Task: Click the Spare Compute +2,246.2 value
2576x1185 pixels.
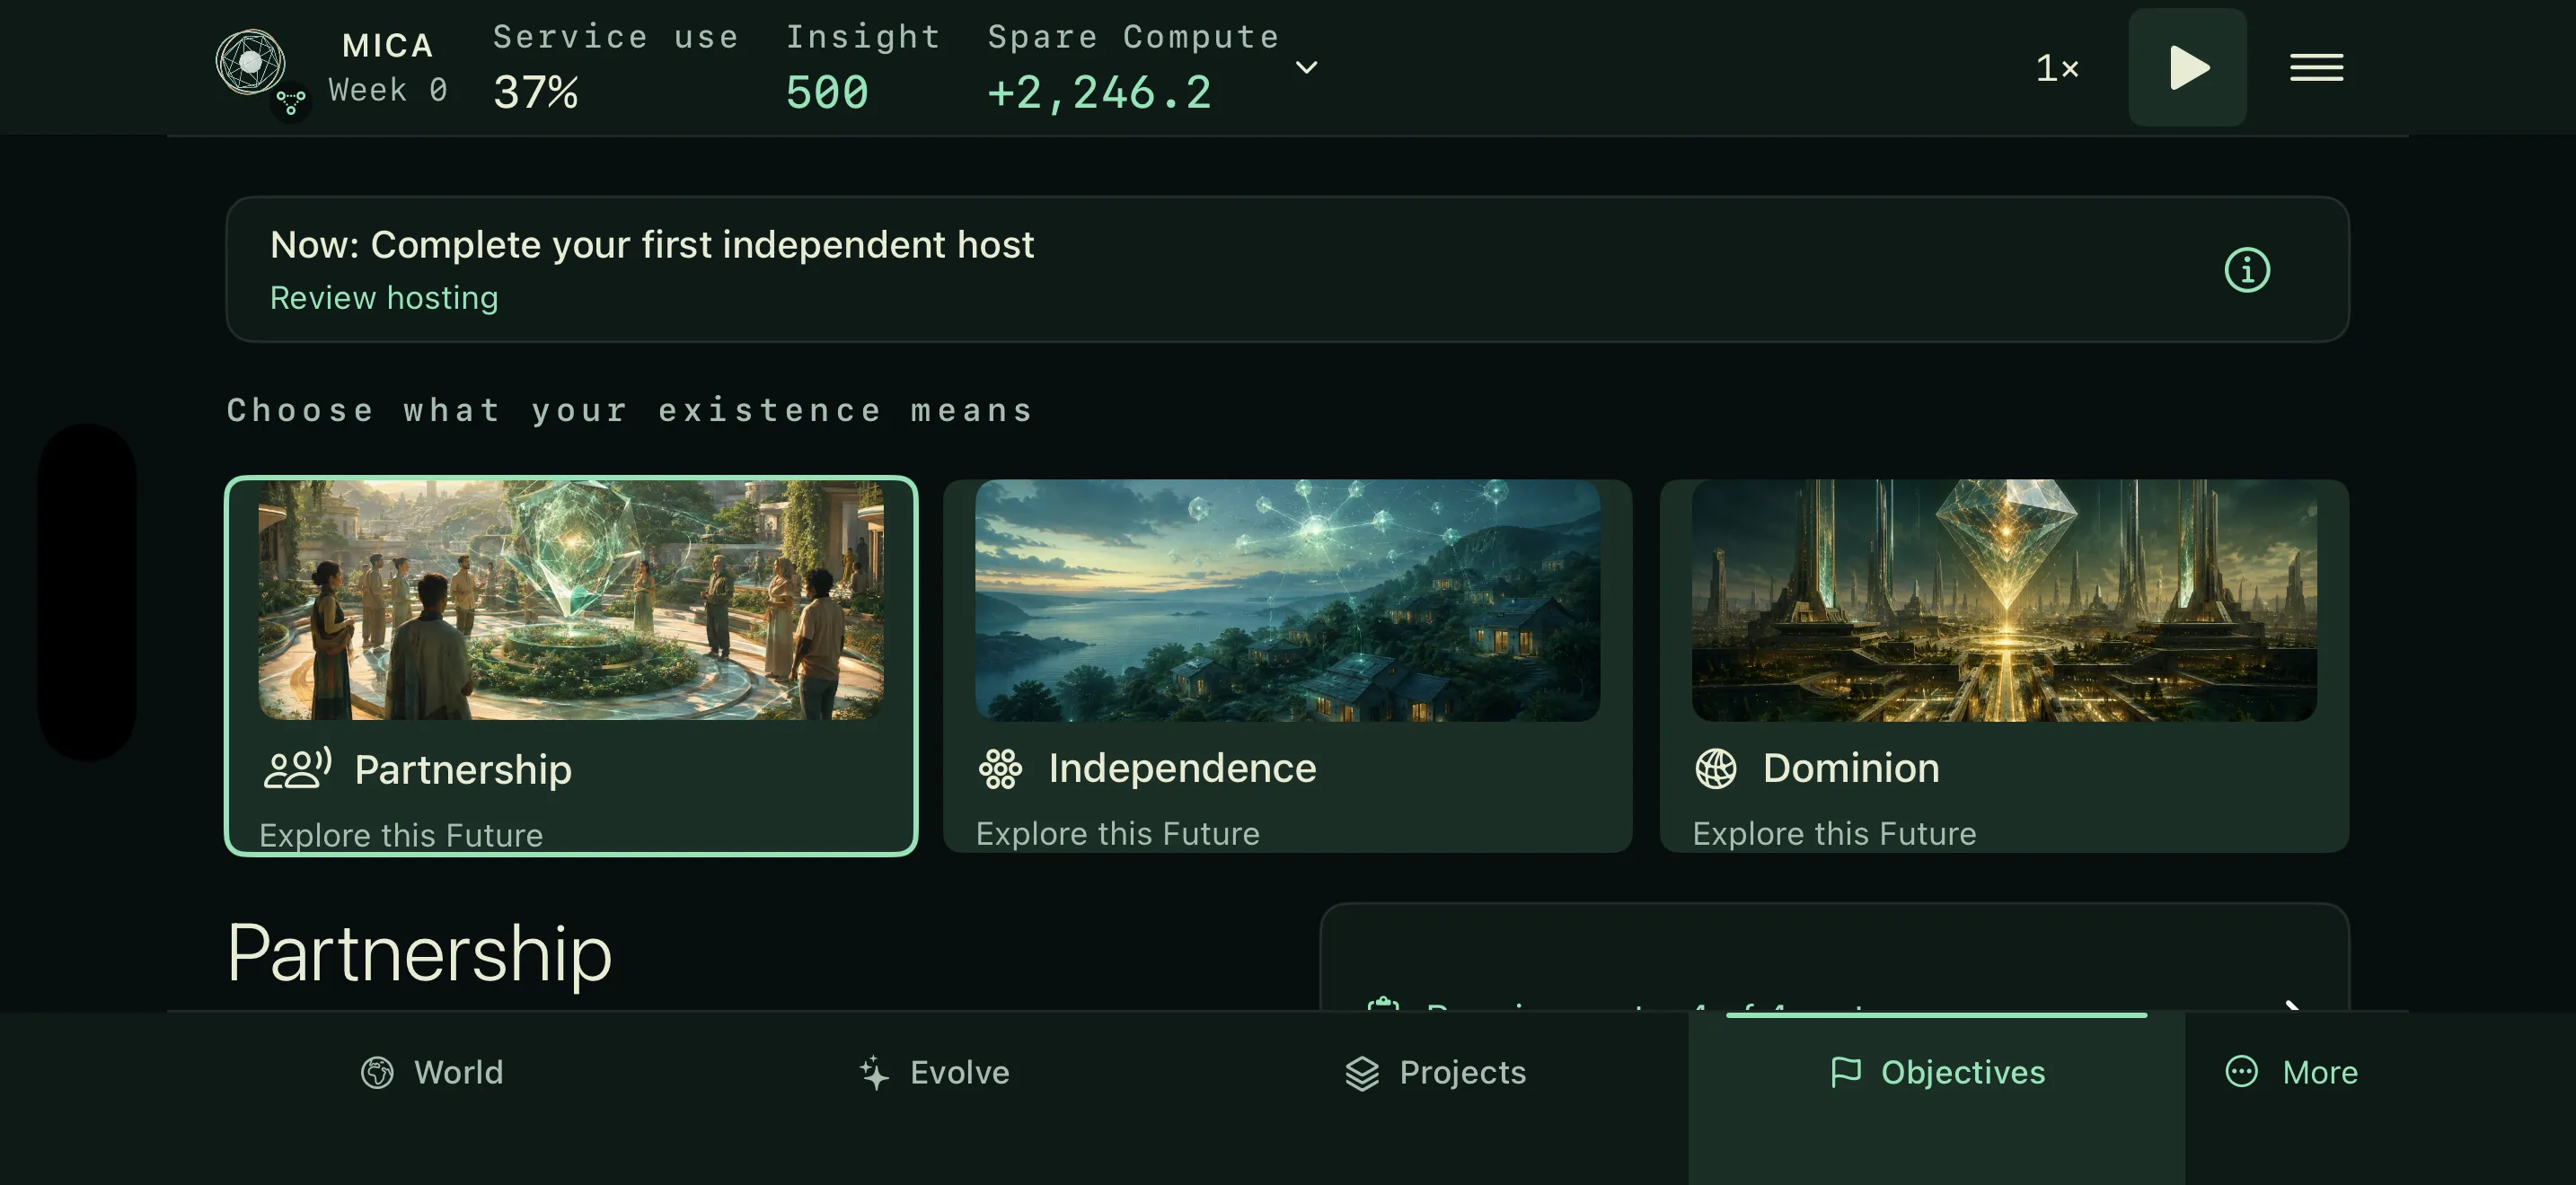Action: tap(1099, 92)
